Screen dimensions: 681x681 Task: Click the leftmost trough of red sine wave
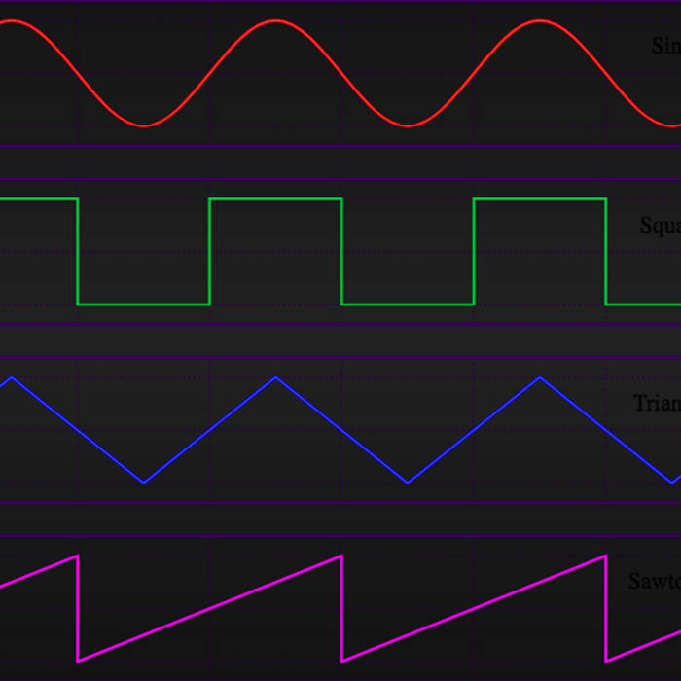[x=144, y=125]
